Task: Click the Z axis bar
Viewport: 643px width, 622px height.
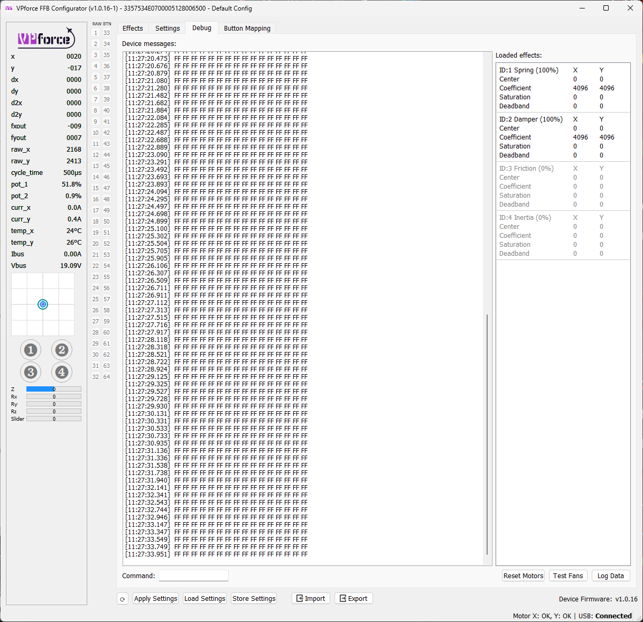Action: point(54,389)
